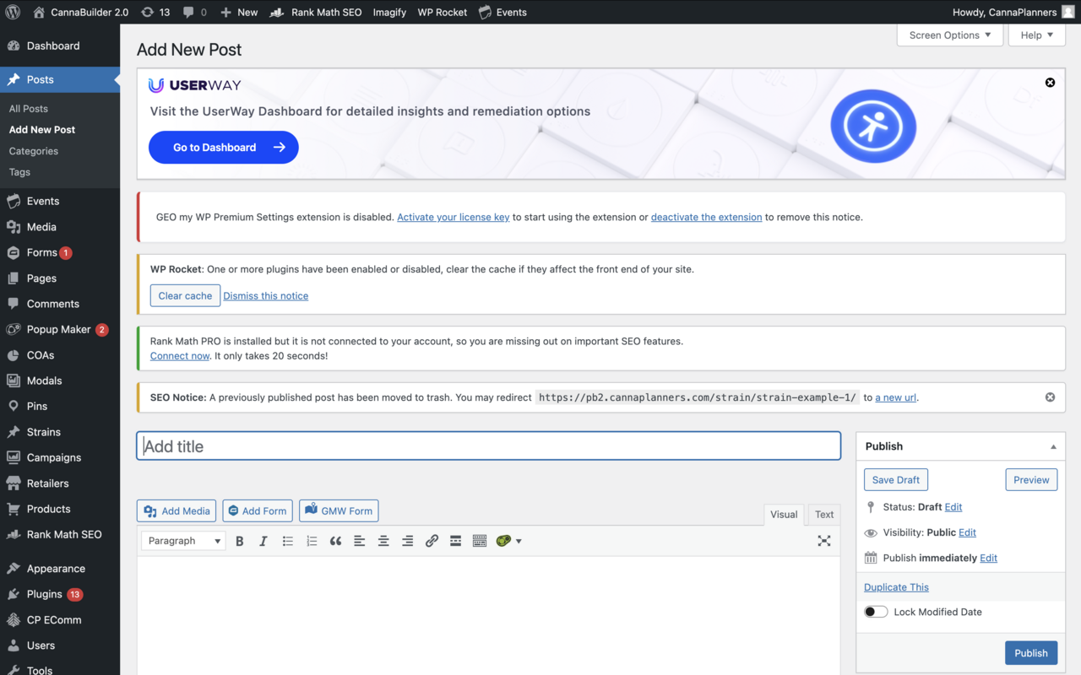Screen dimensions: 1081x675
Task: Insert a numbered list
Action: pyautogui.click(x=312, y=541)
